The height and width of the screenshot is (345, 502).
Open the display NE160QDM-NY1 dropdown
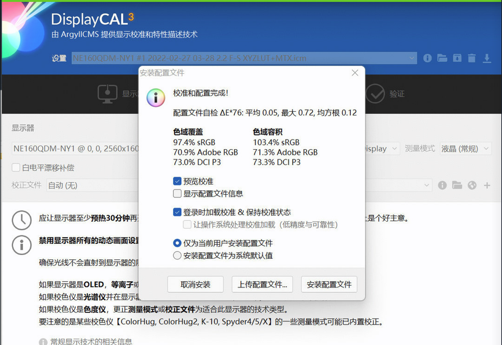(x=75, y=148)
